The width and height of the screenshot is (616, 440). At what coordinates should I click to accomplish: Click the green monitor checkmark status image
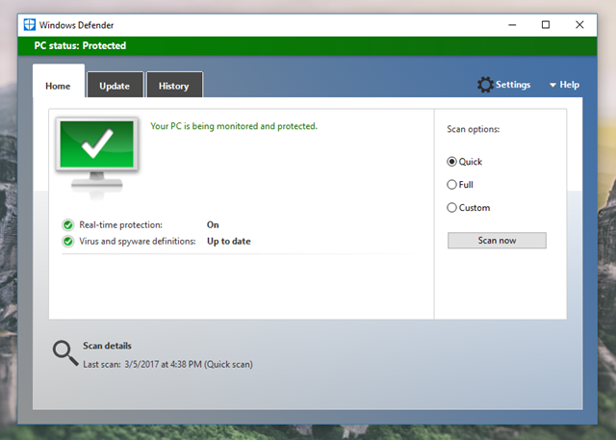[x=97, y=156]
